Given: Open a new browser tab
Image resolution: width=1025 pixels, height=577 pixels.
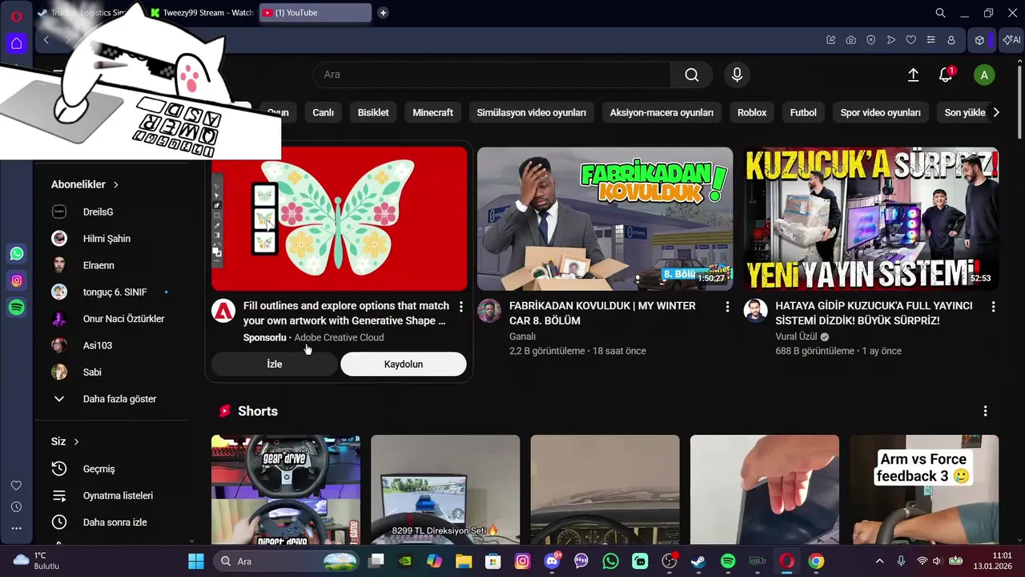Looking at the screenshot, I should click(x=383, y=13).
